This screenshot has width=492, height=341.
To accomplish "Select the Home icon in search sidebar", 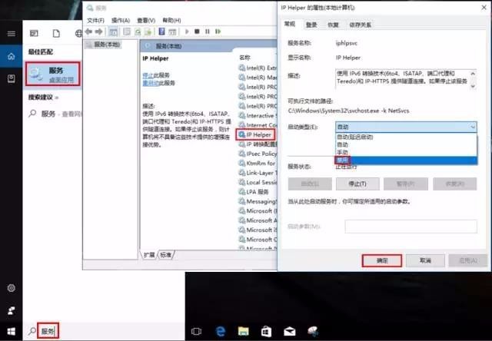I will [12, 56].
